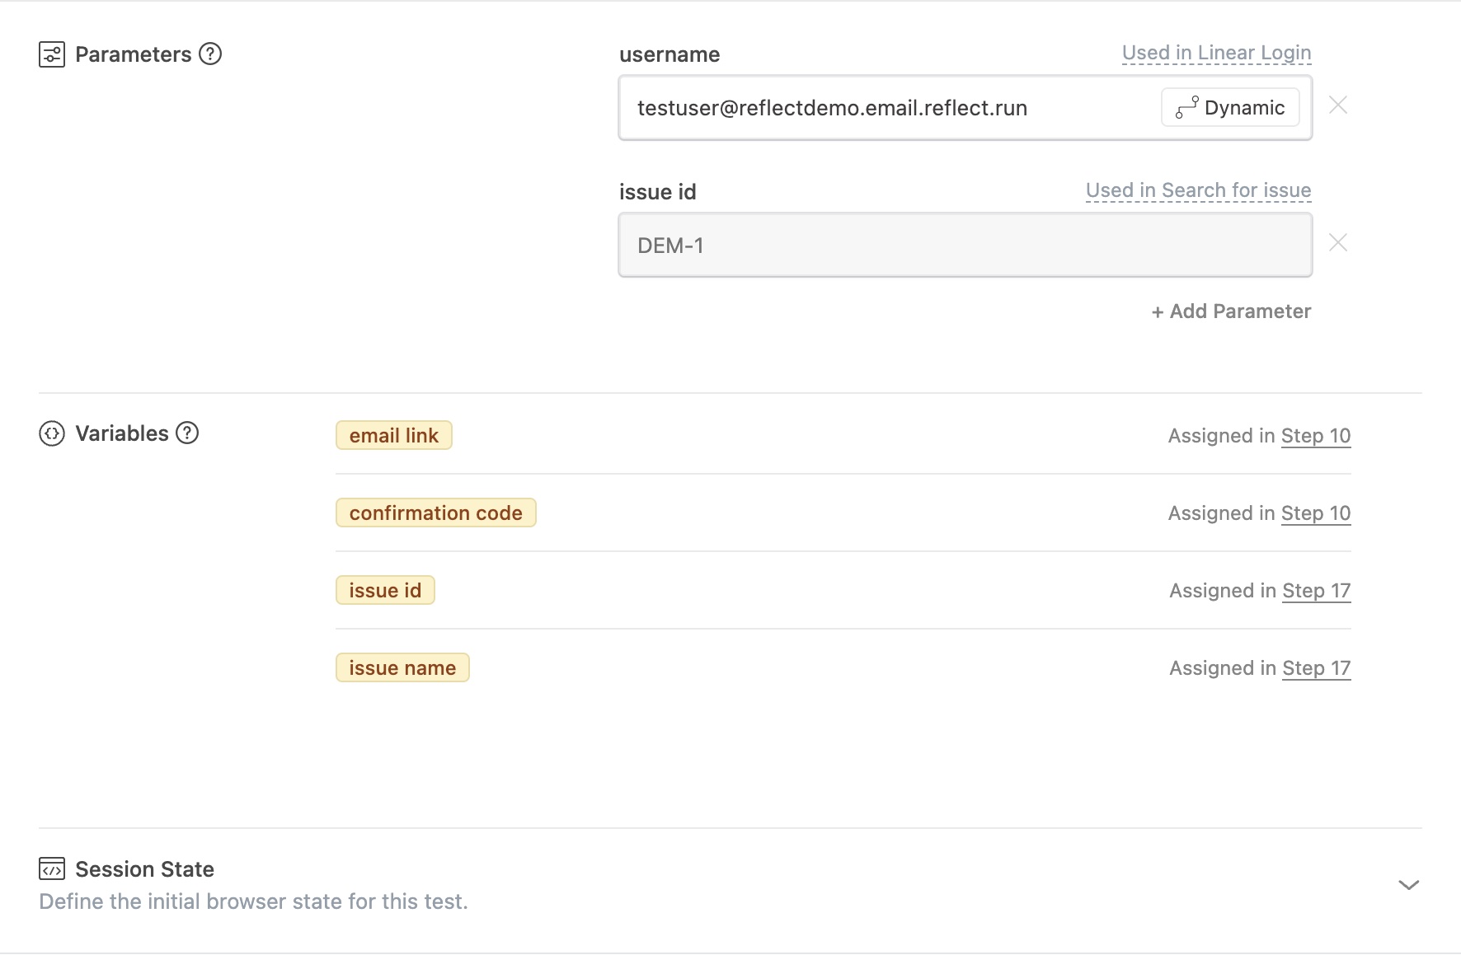Click the issue id DEM-1 input field
Viewport: 1461px width, 955px height.
coord(965,246)
